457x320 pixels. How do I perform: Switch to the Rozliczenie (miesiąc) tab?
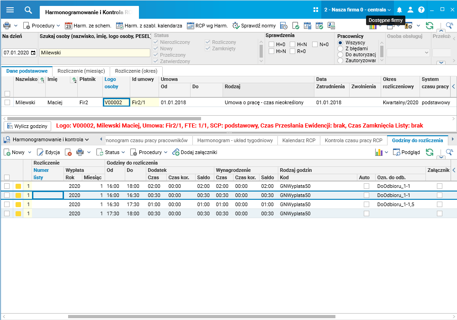81,71
